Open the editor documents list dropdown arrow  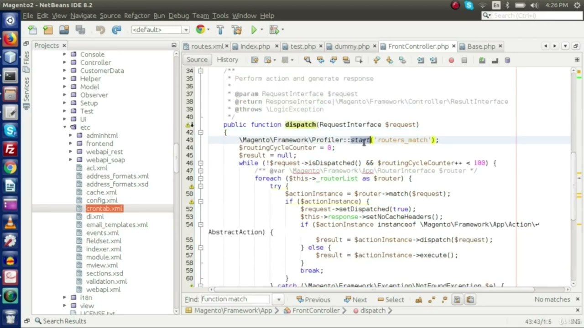[565, 46]
